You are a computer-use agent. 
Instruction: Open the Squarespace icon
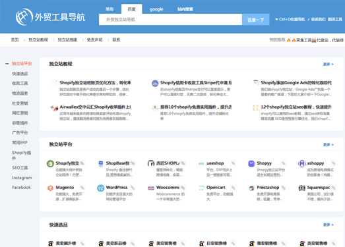(302, 188)
